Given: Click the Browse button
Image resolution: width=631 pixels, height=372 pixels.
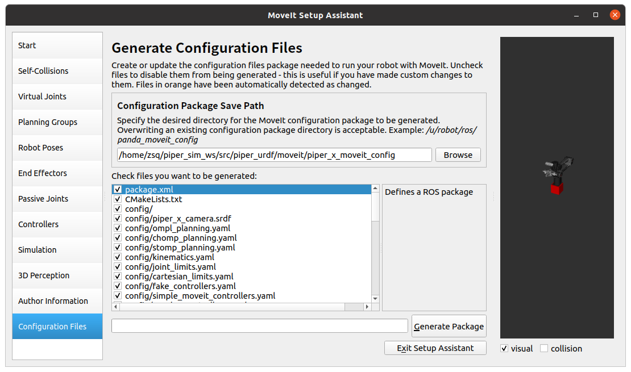Looking at the screenshot, I should coord(458,155).
